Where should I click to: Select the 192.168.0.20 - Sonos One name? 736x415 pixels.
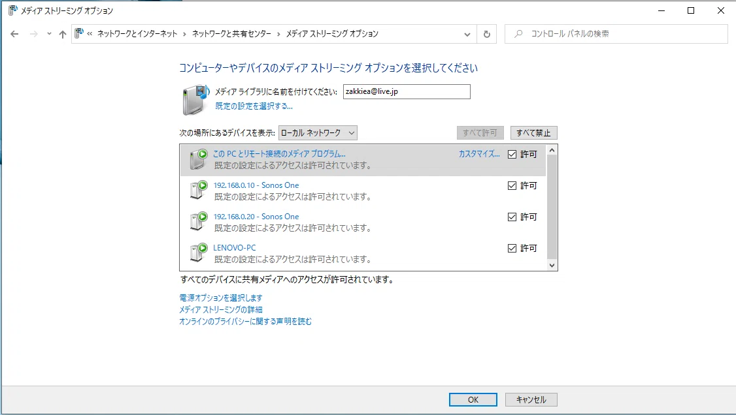pyautogui.click(x=256, y=217)
